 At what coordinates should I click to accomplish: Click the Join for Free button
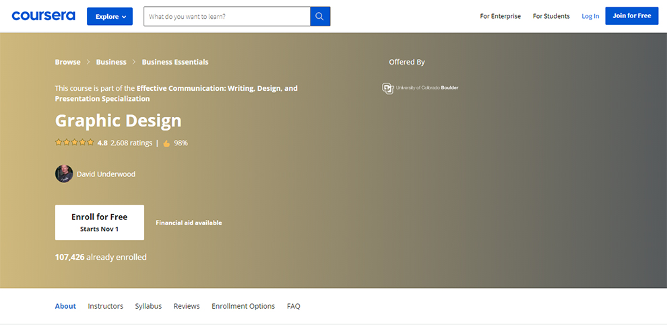coord(632,15)
